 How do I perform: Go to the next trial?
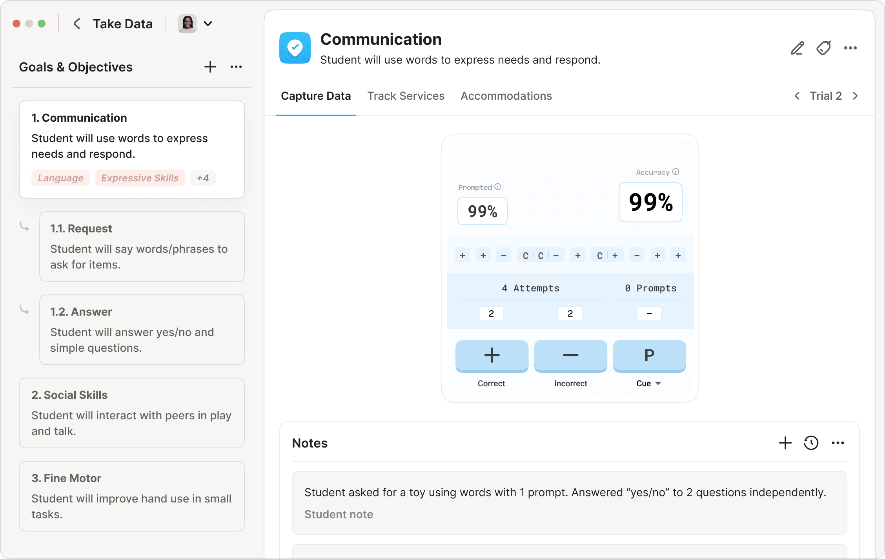tap(855, 96)
